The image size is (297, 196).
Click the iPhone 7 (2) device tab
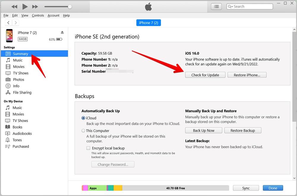coord(148,23)
